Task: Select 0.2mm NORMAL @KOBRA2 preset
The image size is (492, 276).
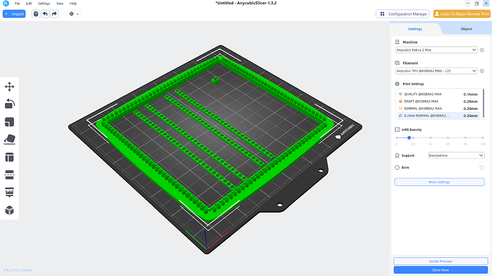Action: [x=439, y=116]
